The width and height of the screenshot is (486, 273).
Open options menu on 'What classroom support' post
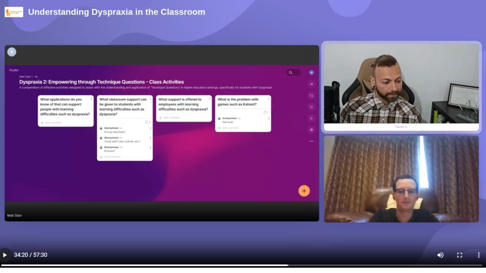(x=150, y=99)
